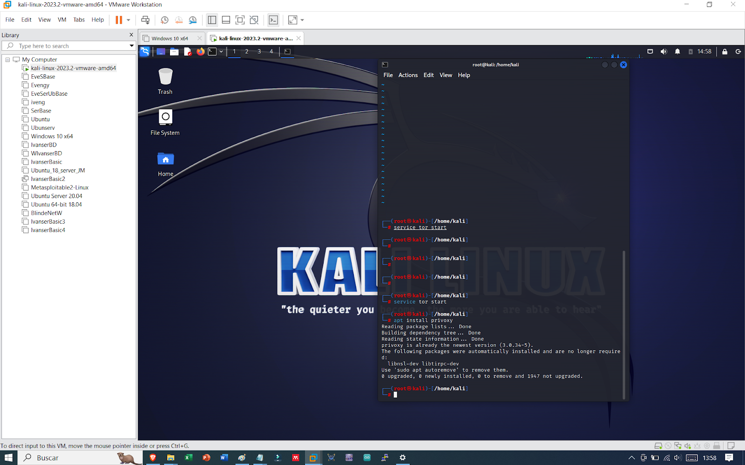Open terminal Actions menu
This screenshot has width=745, height=465.
408,75
